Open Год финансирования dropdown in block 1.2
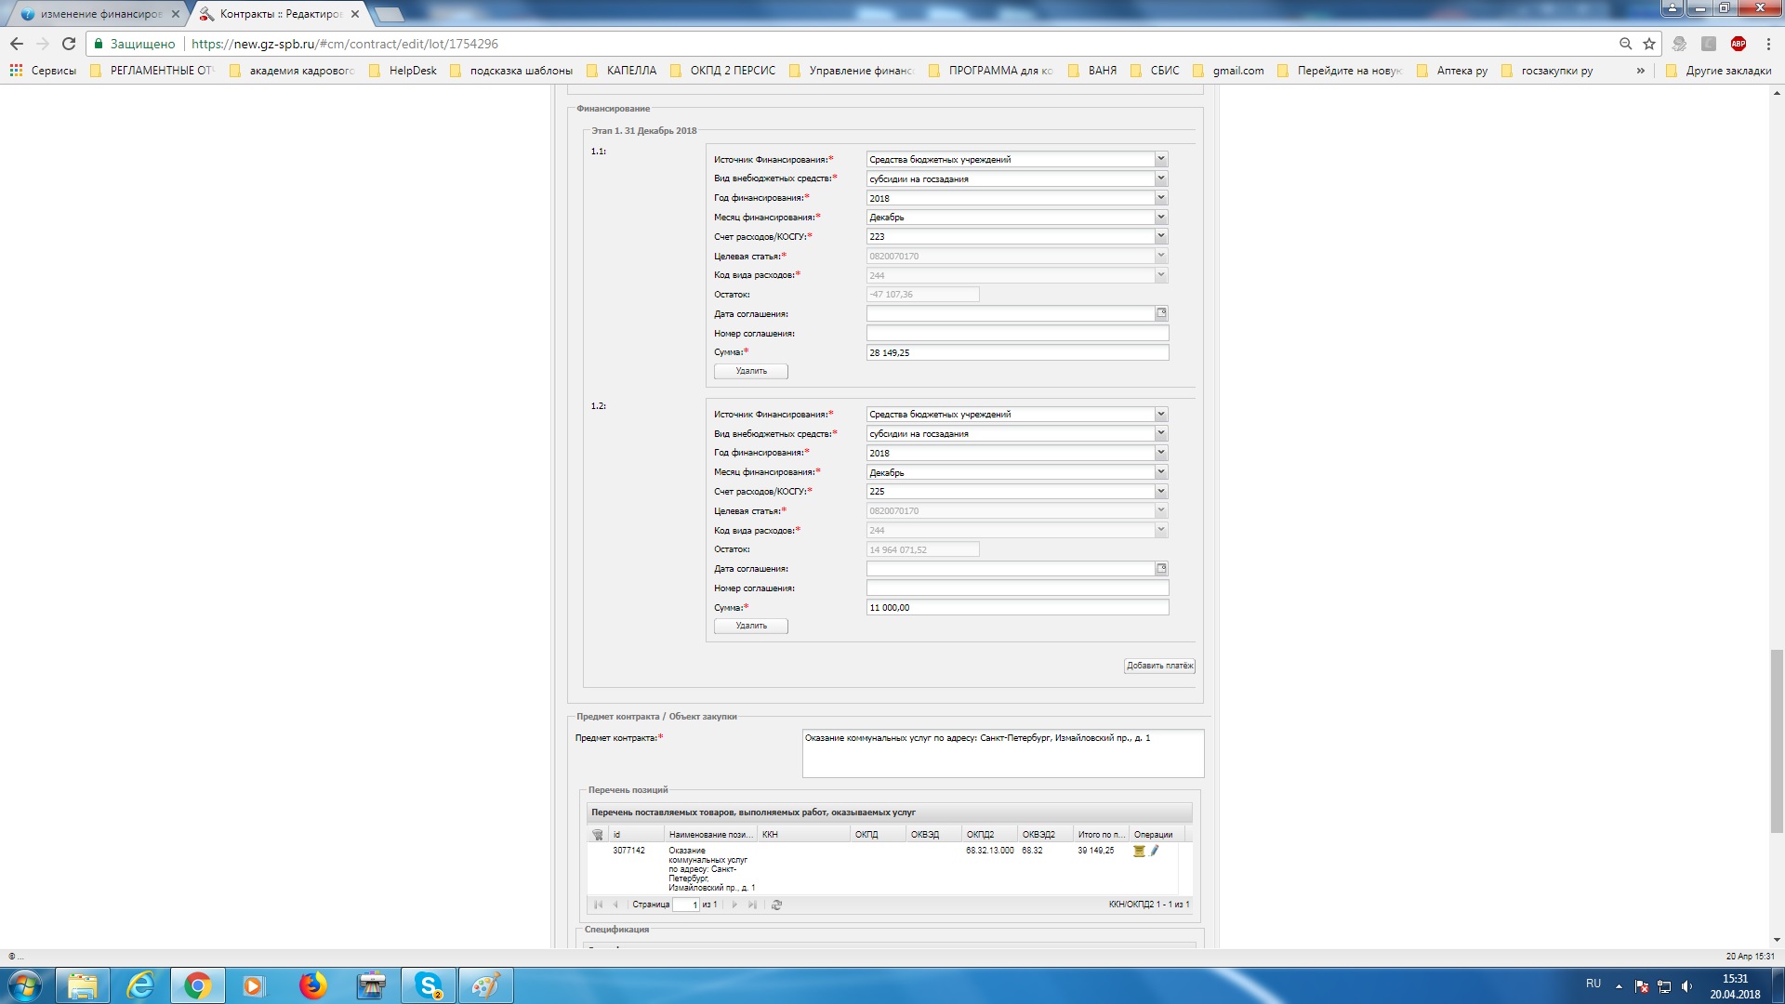 click(1160, 453)
